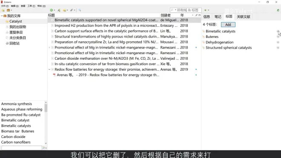Click the Structured spherical catalysts tag icon
Screen dimensions: 281x158
pyautogui.click(x=204, y=48)
